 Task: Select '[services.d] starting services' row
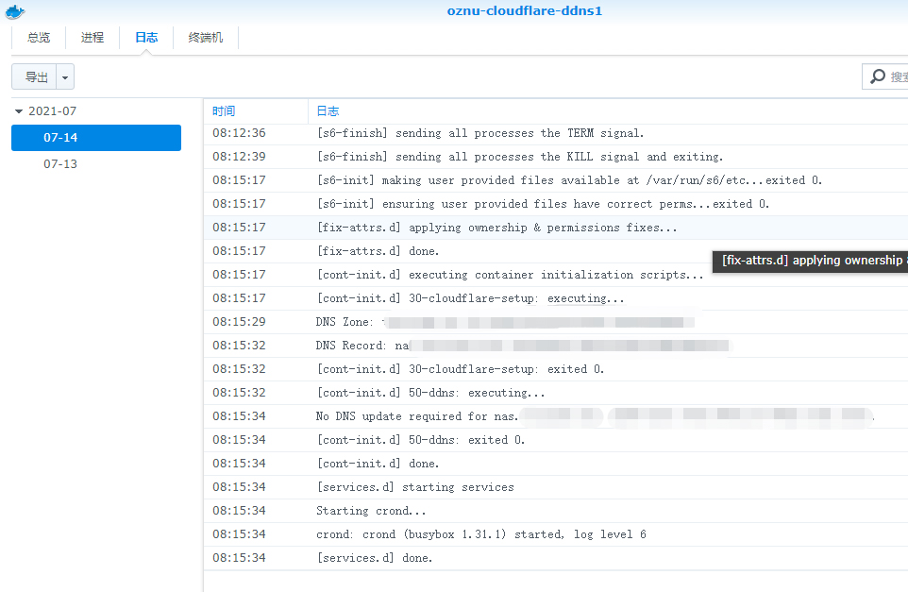coord(556,487)
